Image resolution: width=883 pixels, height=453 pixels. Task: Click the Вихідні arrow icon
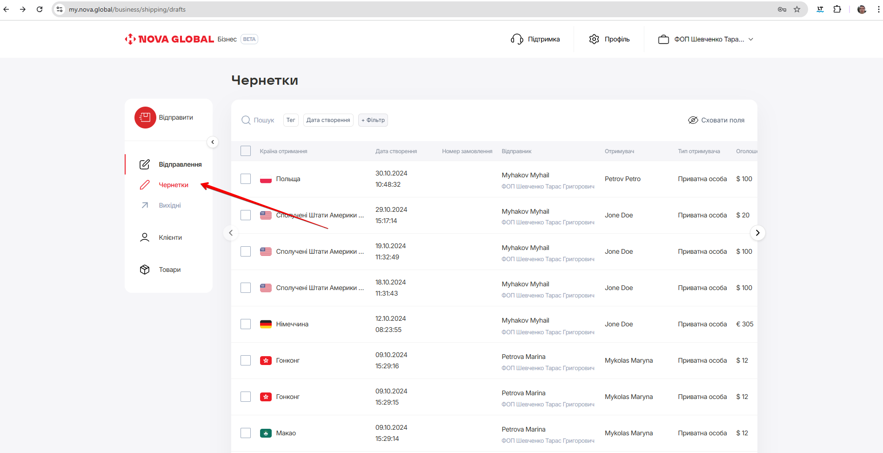pos(145,205)
